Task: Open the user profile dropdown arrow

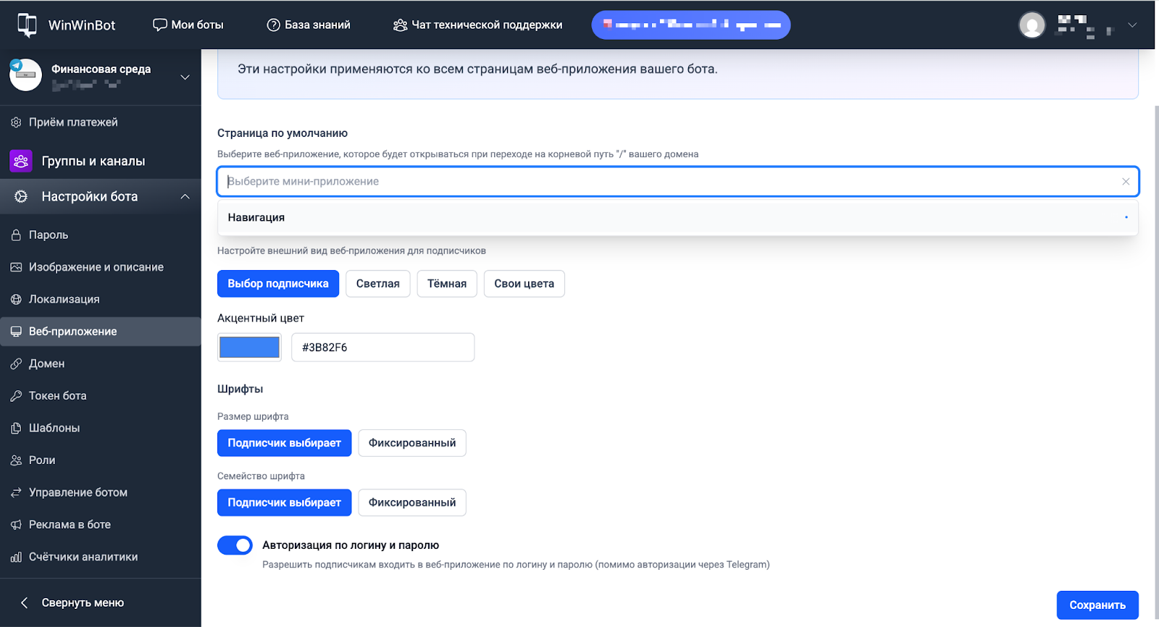Action: (1132, 25)
